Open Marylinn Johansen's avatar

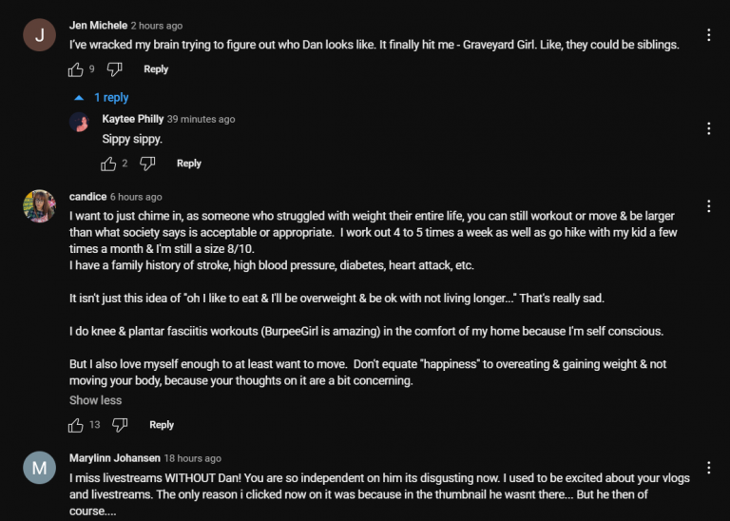coord(40,468)
